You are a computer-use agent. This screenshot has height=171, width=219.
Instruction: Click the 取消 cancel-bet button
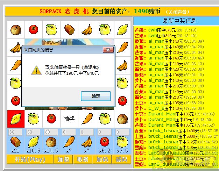82,159
